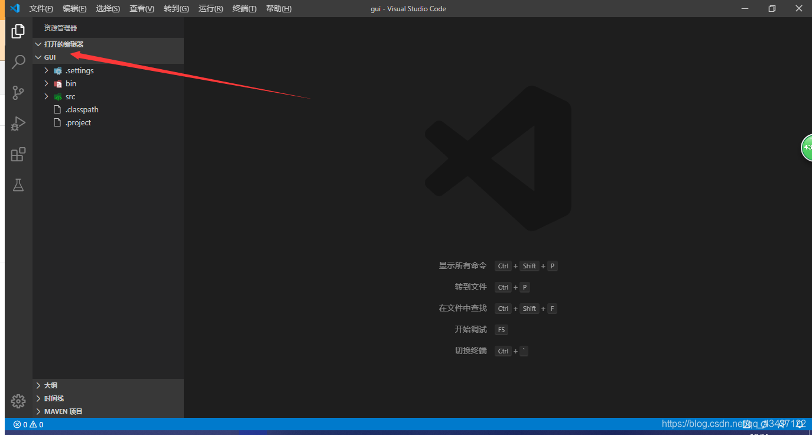Click the .settings folder icon
Image resolution: width=812 pixels, height=435 pixels.
[x=57, y=71]
